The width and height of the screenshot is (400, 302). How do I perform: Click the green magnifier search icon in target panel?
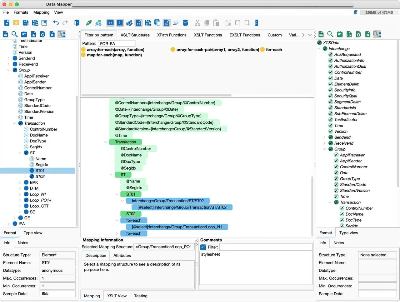(x=330, y=34)
